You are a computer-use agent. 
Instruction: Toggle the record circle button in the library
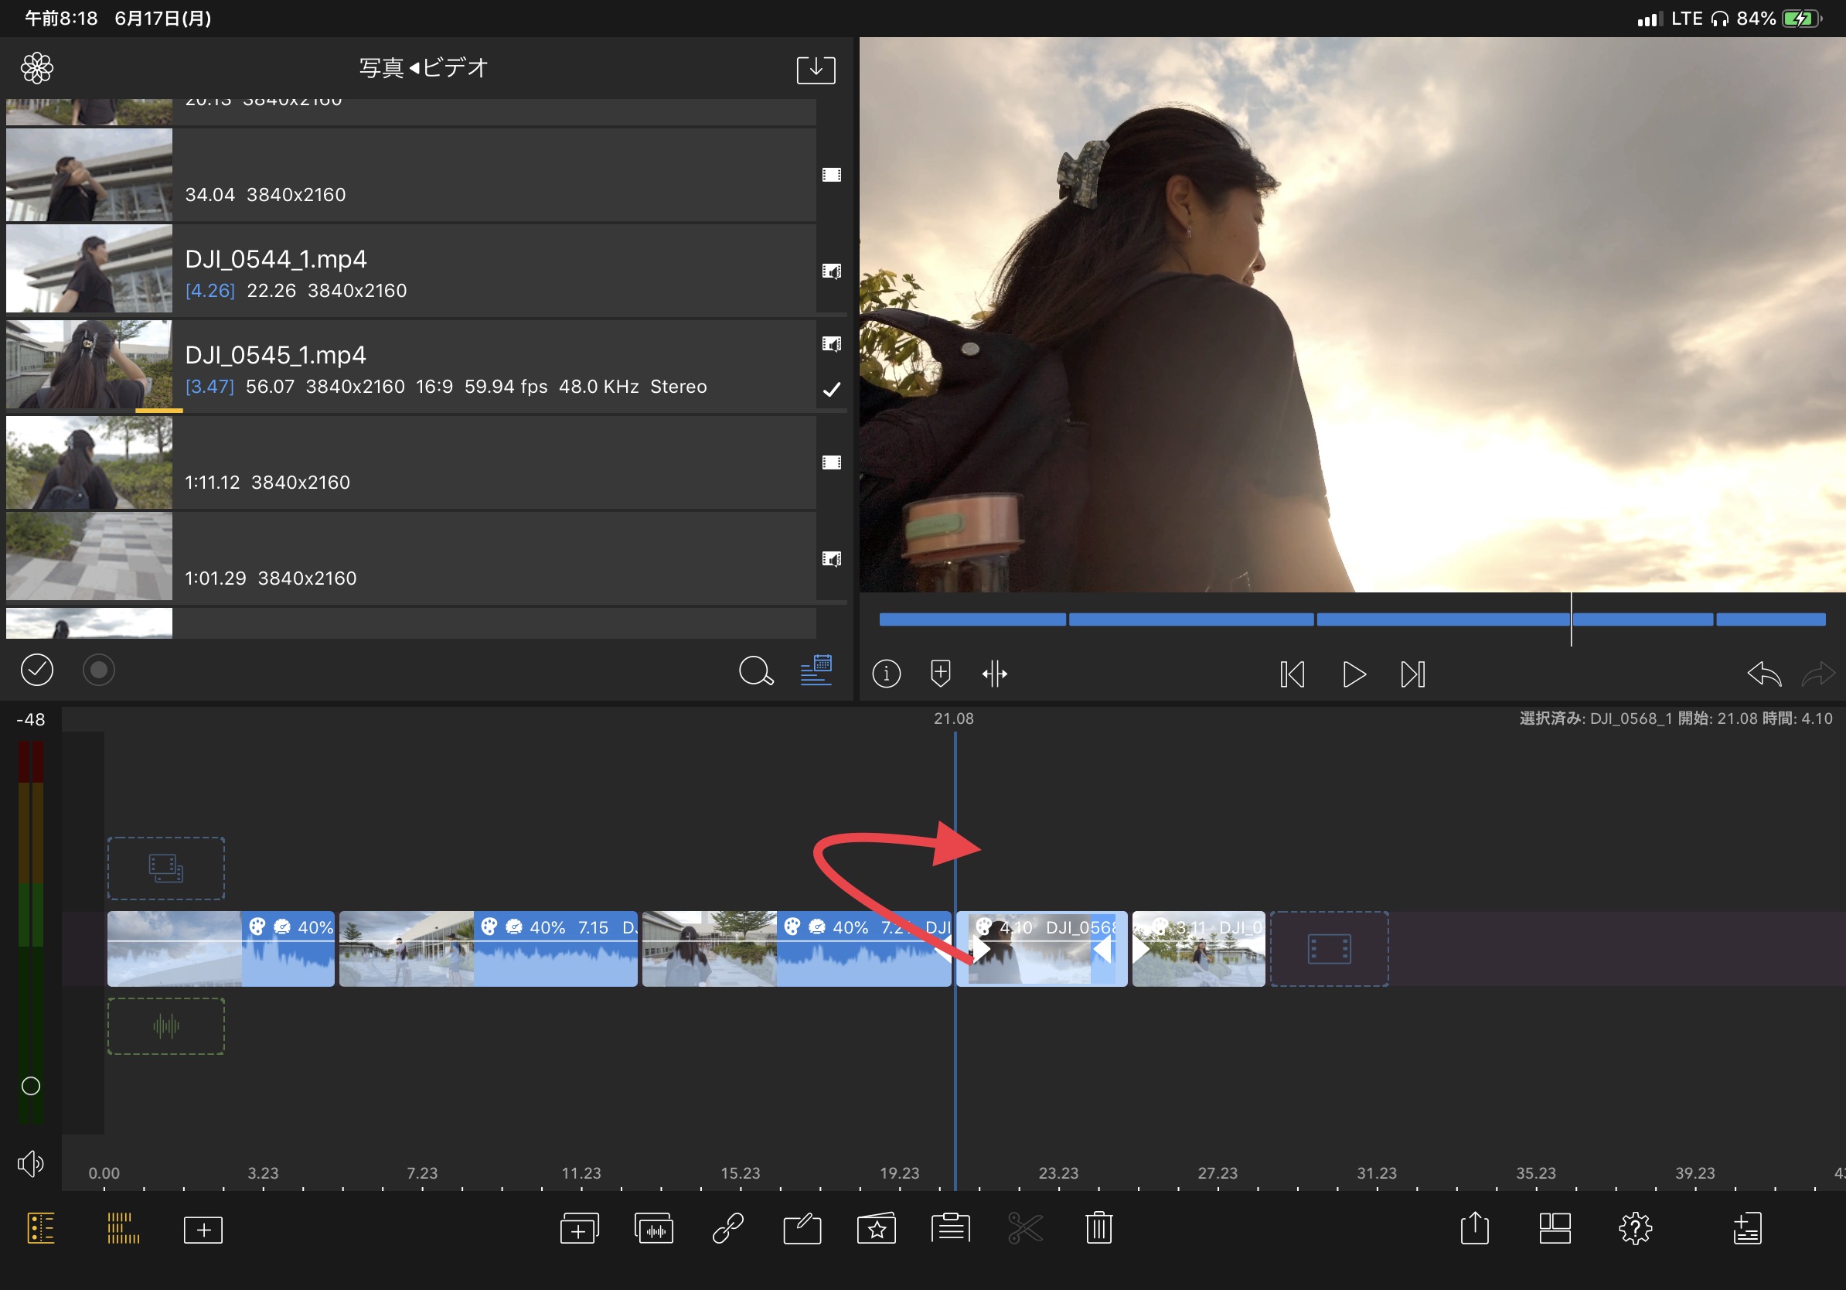tap(99, 669)
